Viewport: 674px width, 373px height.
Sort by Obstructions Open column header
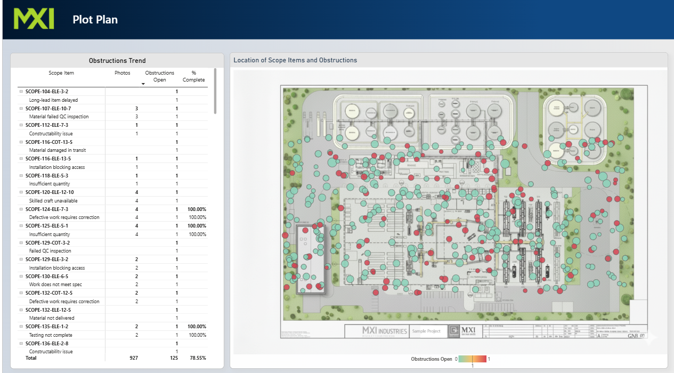click(x=160, y=76)
